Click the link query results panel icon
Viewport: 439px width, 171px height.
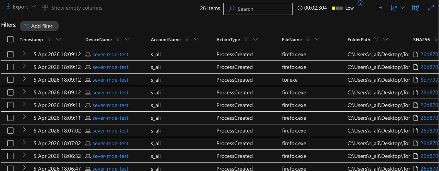(380, 8)
